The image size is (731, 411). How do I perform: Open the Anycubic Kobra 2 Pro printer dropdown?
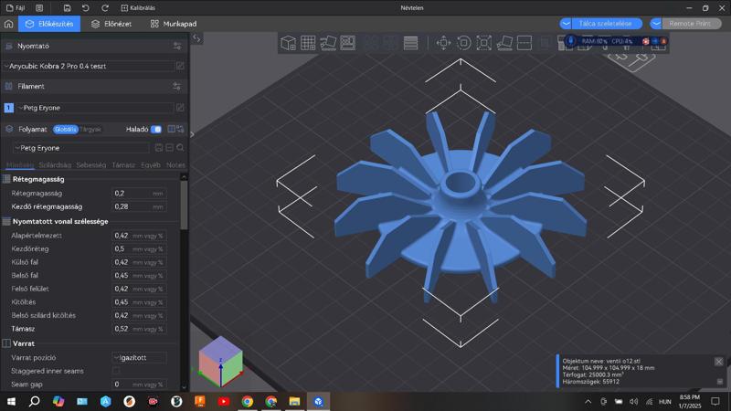coord(89,66)
